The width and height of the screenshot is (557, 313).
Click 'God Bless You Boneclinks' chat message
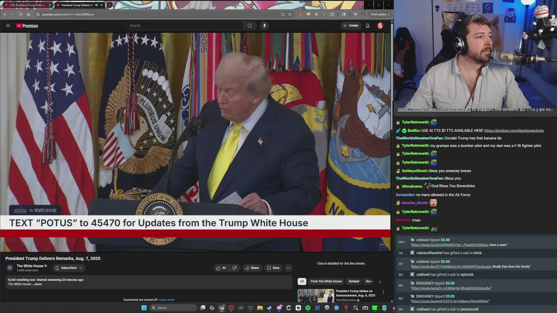tap(453, 186)
